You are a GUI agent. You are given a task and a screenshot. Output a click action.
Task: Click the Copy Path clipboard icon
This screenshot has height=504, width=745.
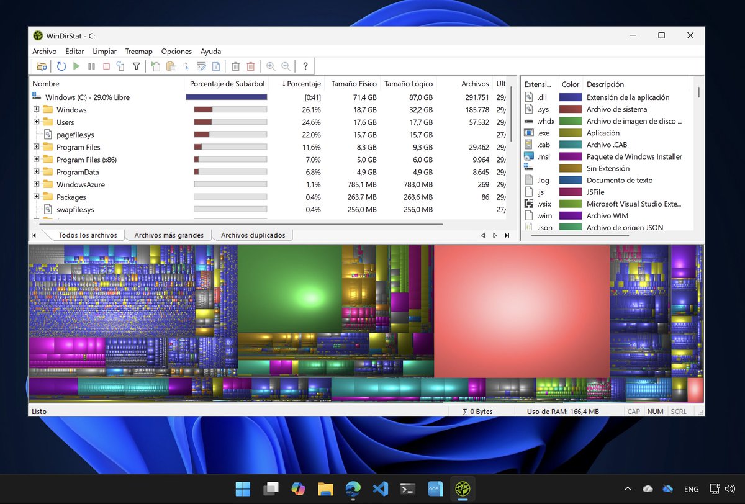(171, 66)
